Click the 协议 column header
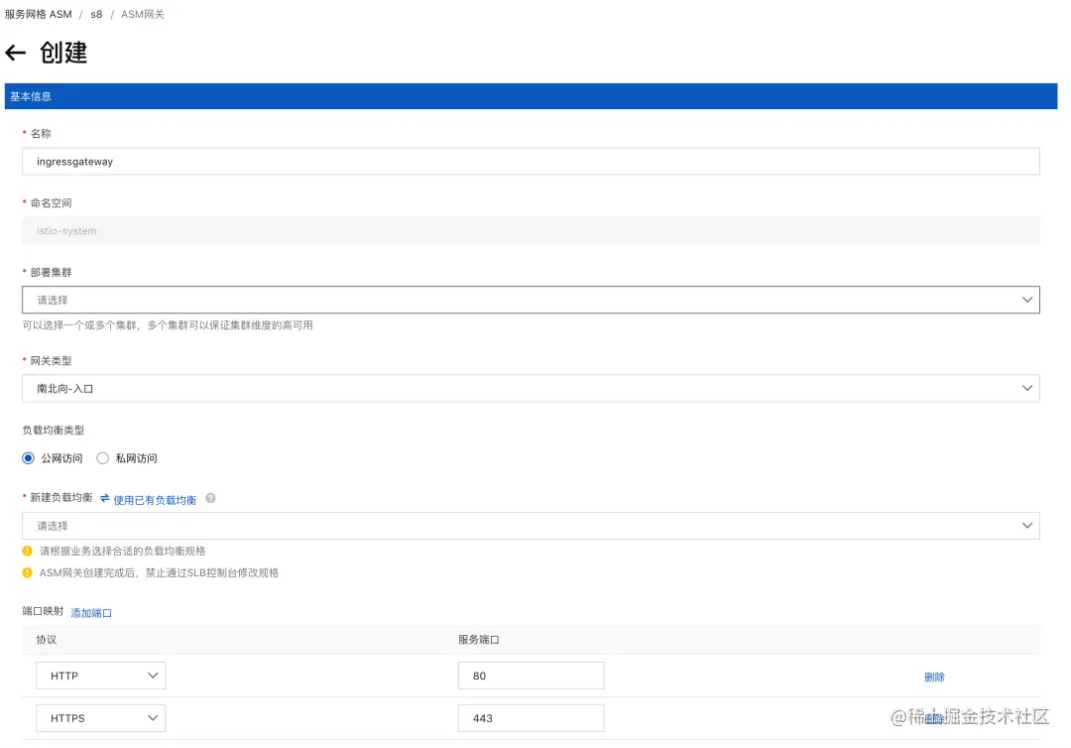The image size is (1071, 748). click(47, 640)
